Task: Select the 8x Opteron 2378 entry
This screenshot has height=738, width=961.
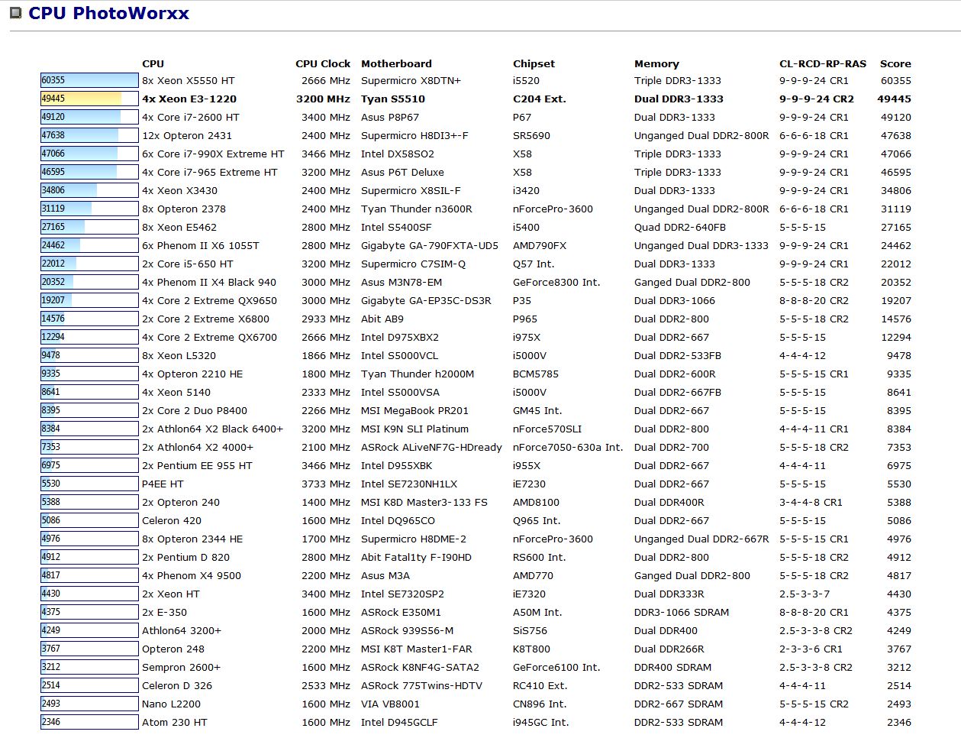Action: click(x=184, y=209)
